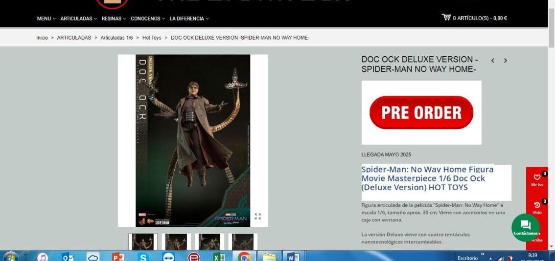This screenshot has height=261, width=555.
Task: Expand the MENU dropdown
Action: [x=46, y=19]
